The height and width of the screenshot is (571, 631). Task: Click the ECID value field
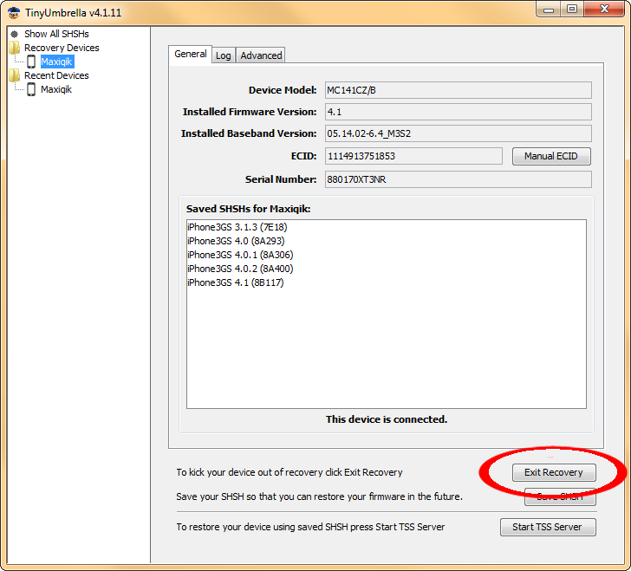click(413, 156)
